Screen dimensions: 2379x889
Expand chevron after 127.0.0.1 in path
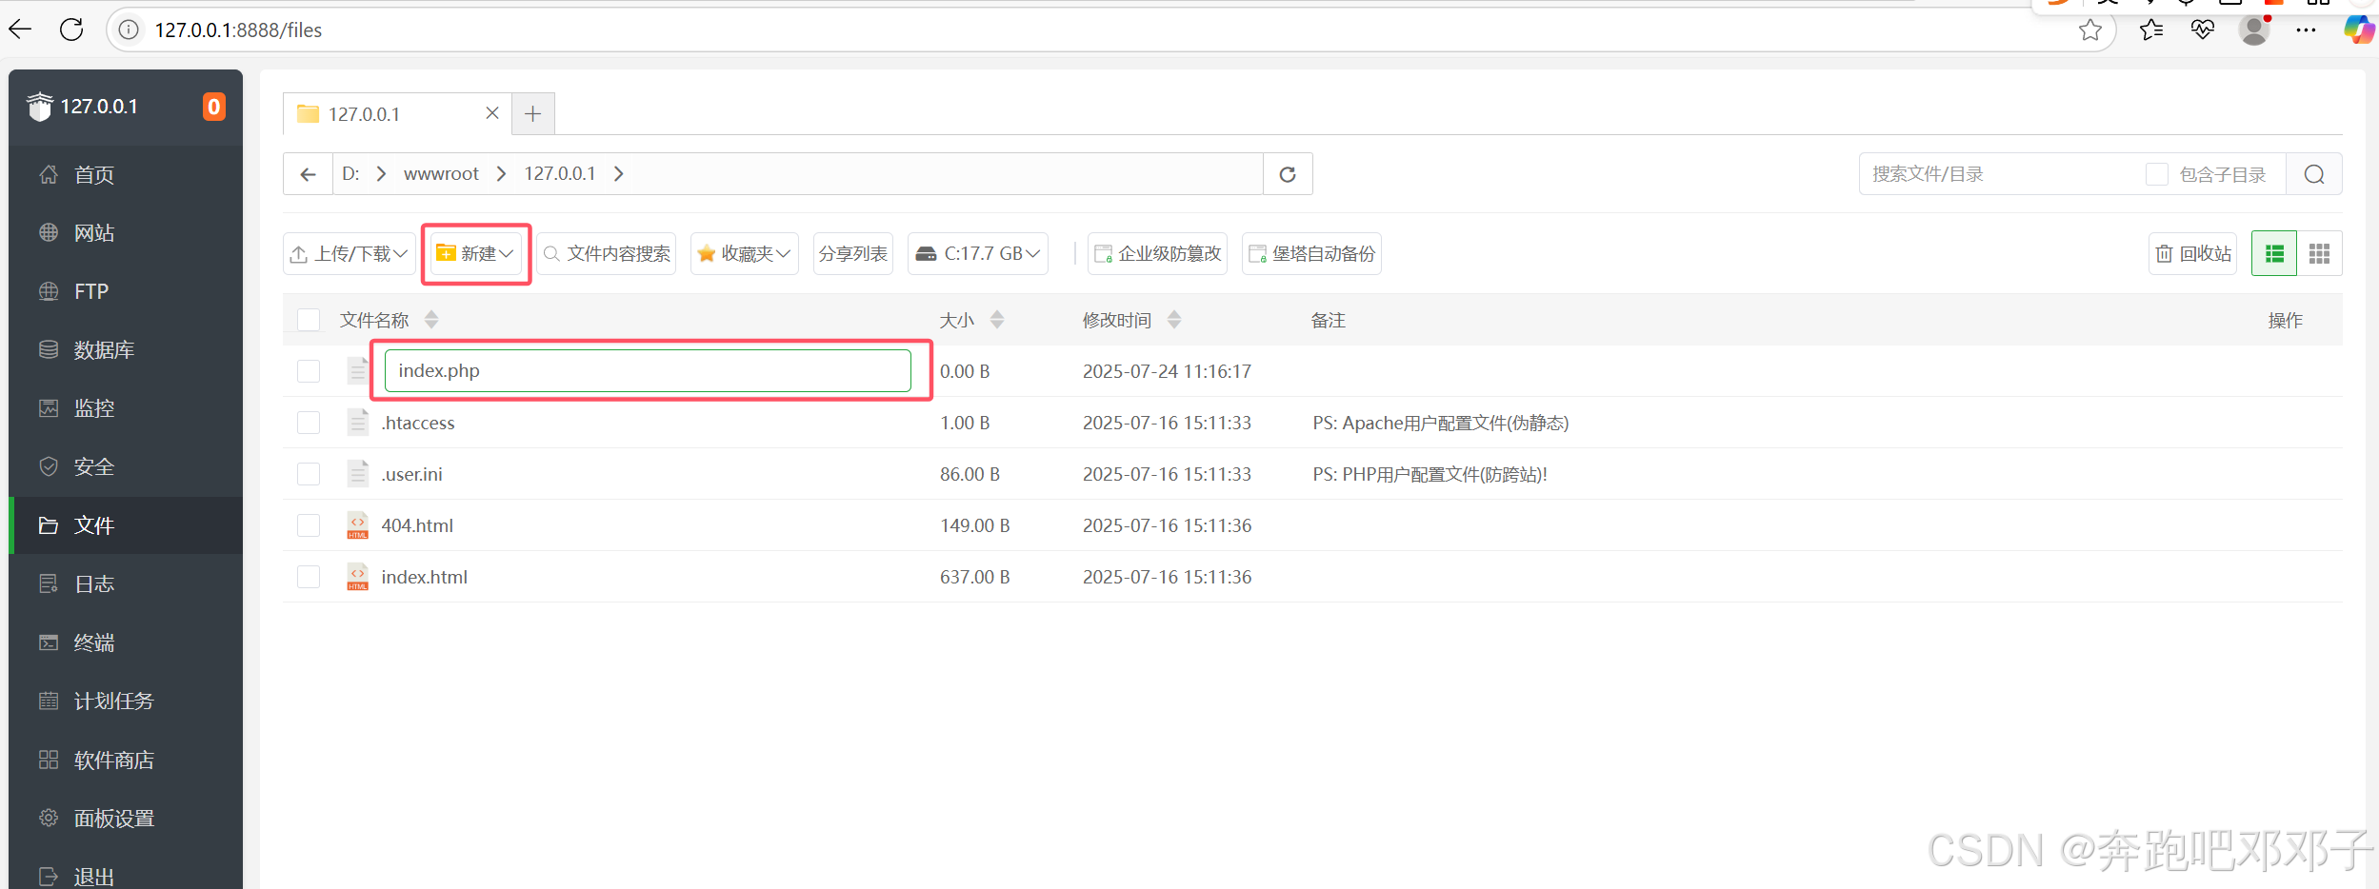(x=619, y=174)
